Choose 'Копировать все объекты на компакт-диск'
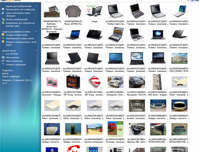199x152 pixels. 20,24
